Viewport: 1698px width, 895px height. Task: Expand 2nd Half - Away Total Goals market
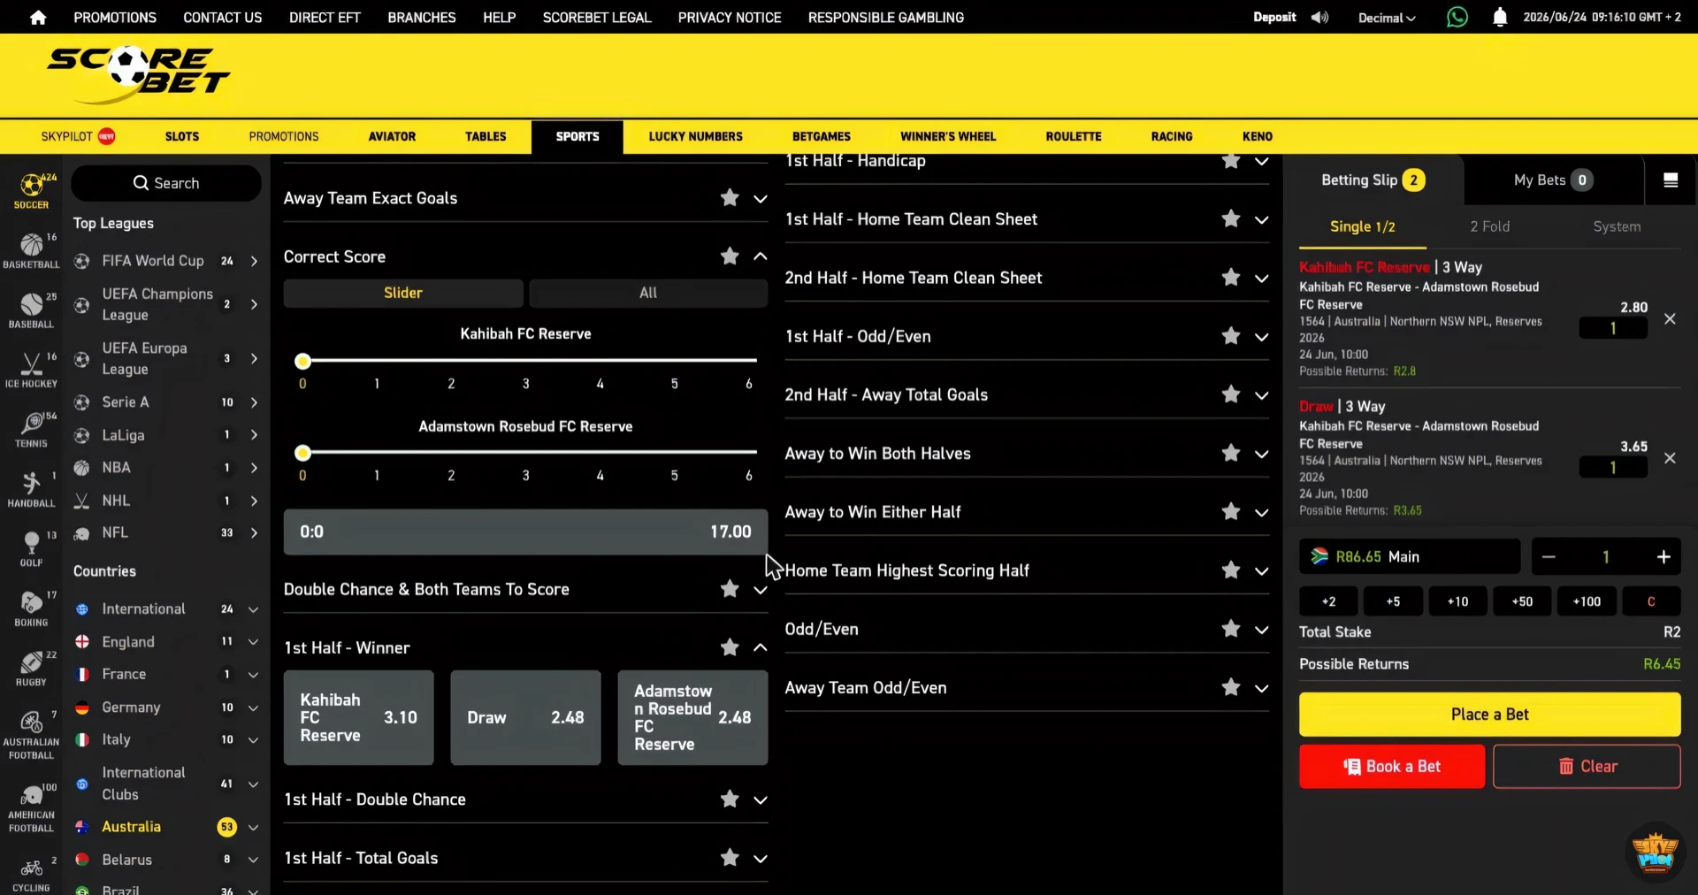1262,395
